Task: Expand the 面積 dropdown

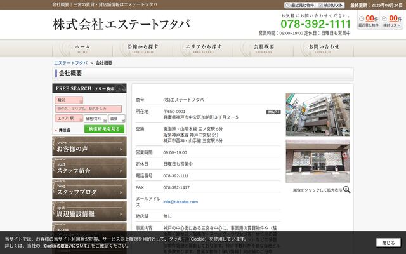Action: 117,119
